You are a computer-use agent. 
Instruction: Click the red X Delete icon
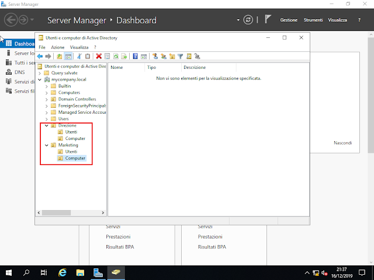click(99, 57)
